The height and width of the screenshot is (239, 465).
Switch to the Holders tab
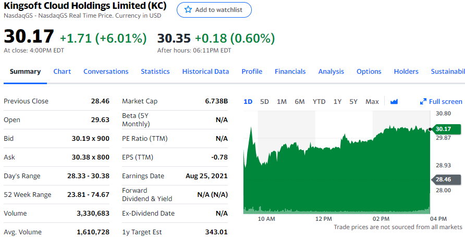[x=406, y=72]
